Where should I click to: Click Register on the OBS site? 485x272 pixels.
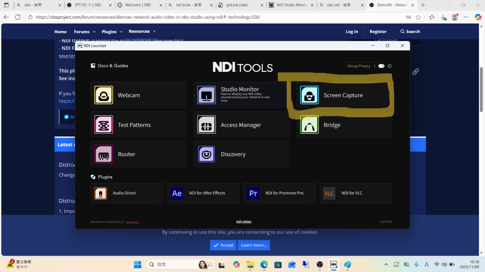pos(378,31)
